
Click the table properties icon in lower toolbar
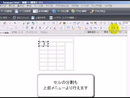[x=68, y=28]
